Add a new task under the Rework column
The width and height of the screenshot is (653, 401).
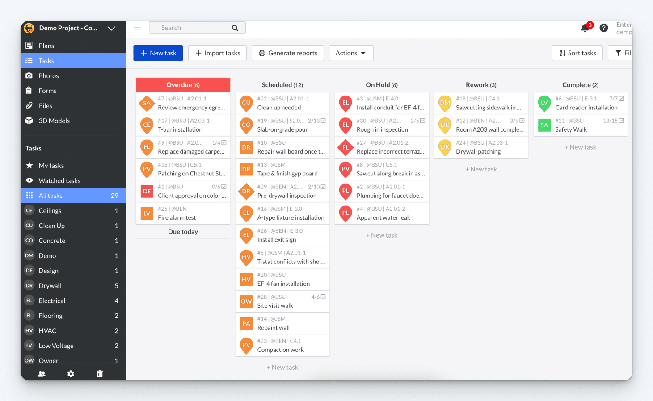[481, 169]
